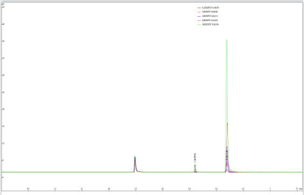The width and height of the screenshot is (304, 195).
Task: Click the small green peak near 5 min
Action: [x=195, y=165]
